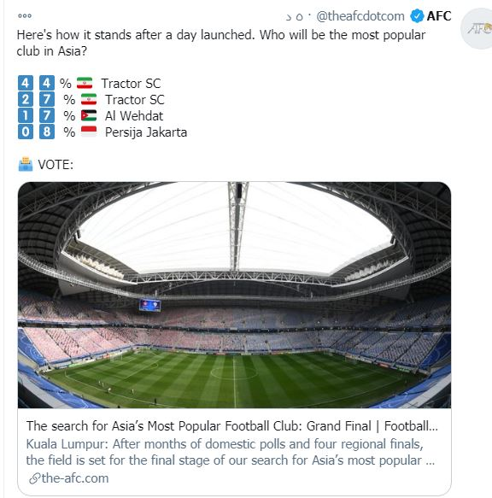492x498 pixels.
Task: Click the Iran flag beside 27% Tractor SC
Action: point(89,99)
